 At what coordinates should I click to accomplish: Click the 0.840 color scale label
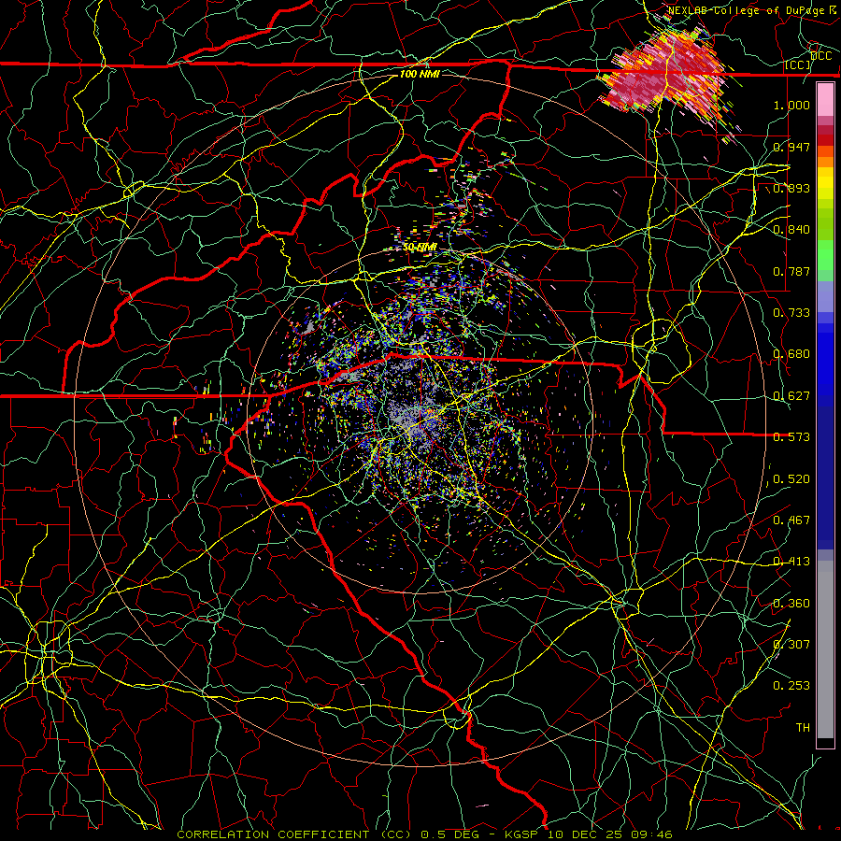(791, 230)
